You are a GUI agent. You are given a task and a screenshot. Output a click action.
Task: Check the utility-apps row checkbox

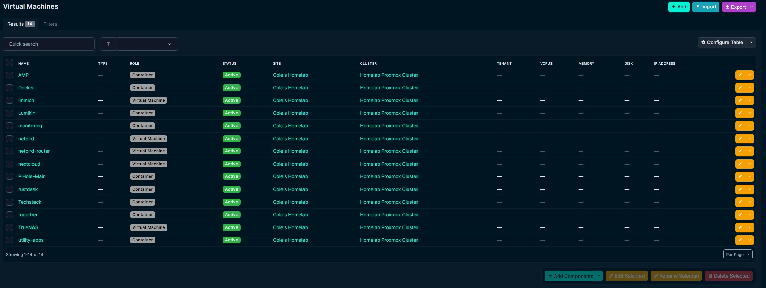(x=9, y=240)
